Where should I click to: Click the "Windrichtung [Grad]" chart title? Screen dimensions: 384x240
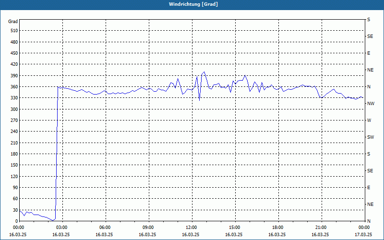[193, 4]
